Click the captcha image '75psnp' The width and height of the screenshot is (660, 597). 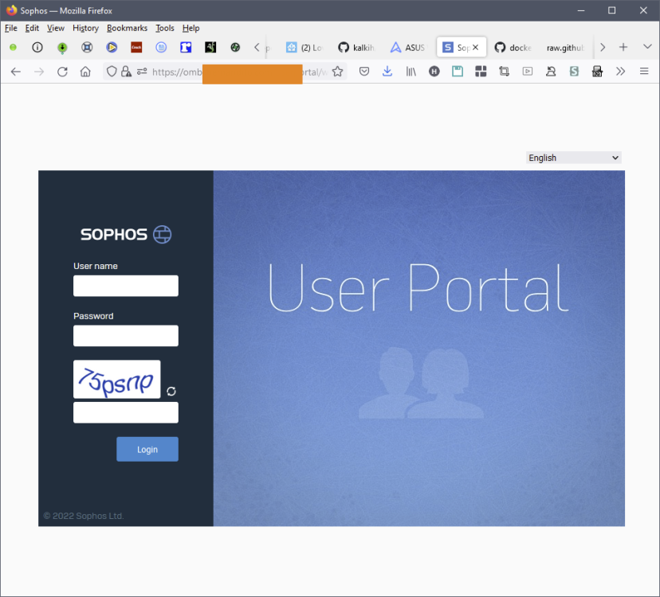117,379
